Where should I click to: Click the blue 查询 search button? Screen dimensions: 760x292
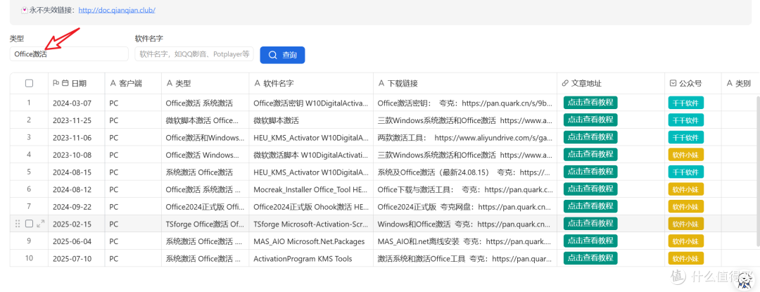[283, 55]
